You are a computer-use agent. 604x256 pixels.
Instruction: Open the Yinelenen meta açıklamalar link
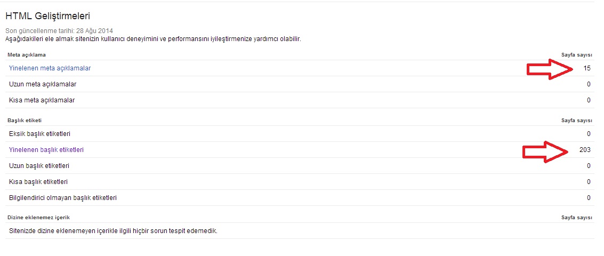pyautogui.click(x=50, y=68)
